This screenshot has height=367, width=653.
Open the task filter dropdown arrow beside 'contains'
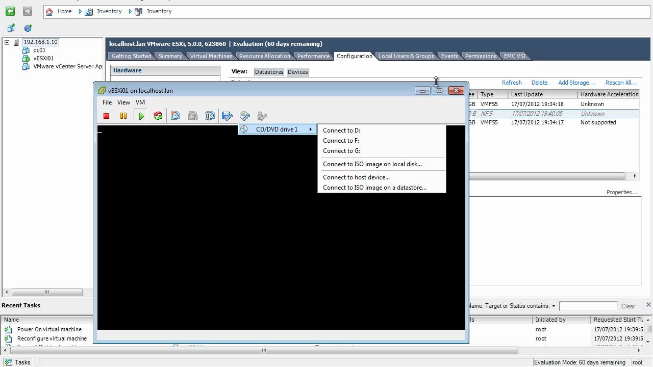click(x=554, y=306)
